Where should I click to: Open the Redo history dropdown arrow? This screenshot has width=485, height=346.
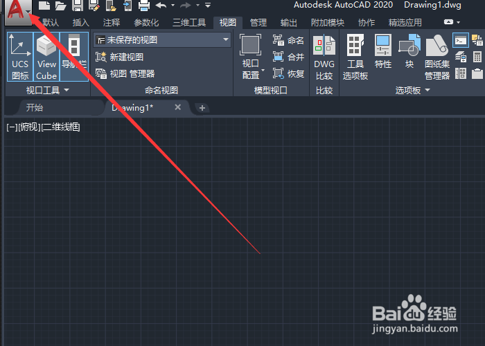tap(197, 6)
